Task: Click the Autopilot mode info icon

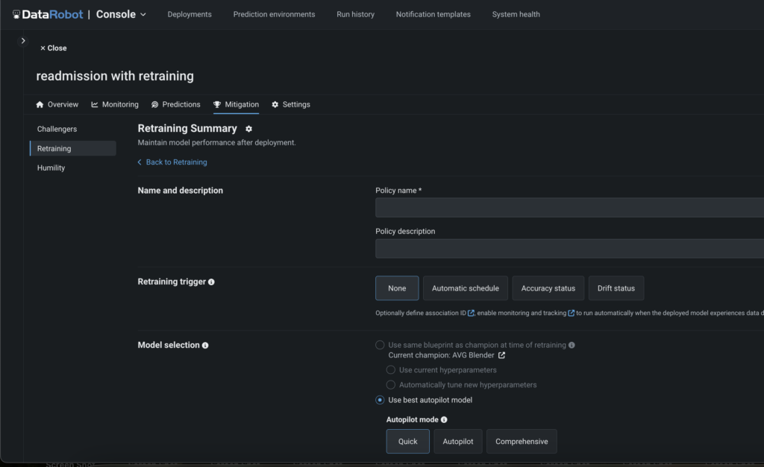Action: pos(445,419)
